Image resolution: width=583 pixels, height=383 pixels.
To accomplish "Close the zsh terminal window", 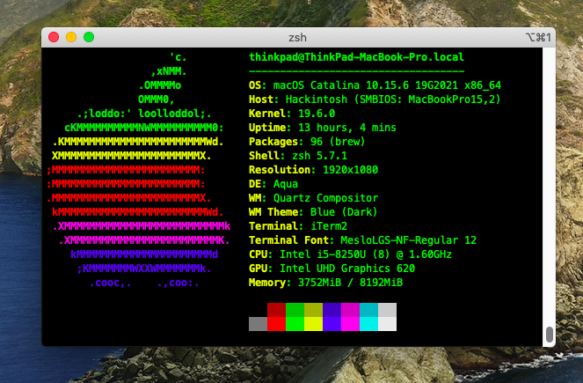I will (x=54, y=37).
